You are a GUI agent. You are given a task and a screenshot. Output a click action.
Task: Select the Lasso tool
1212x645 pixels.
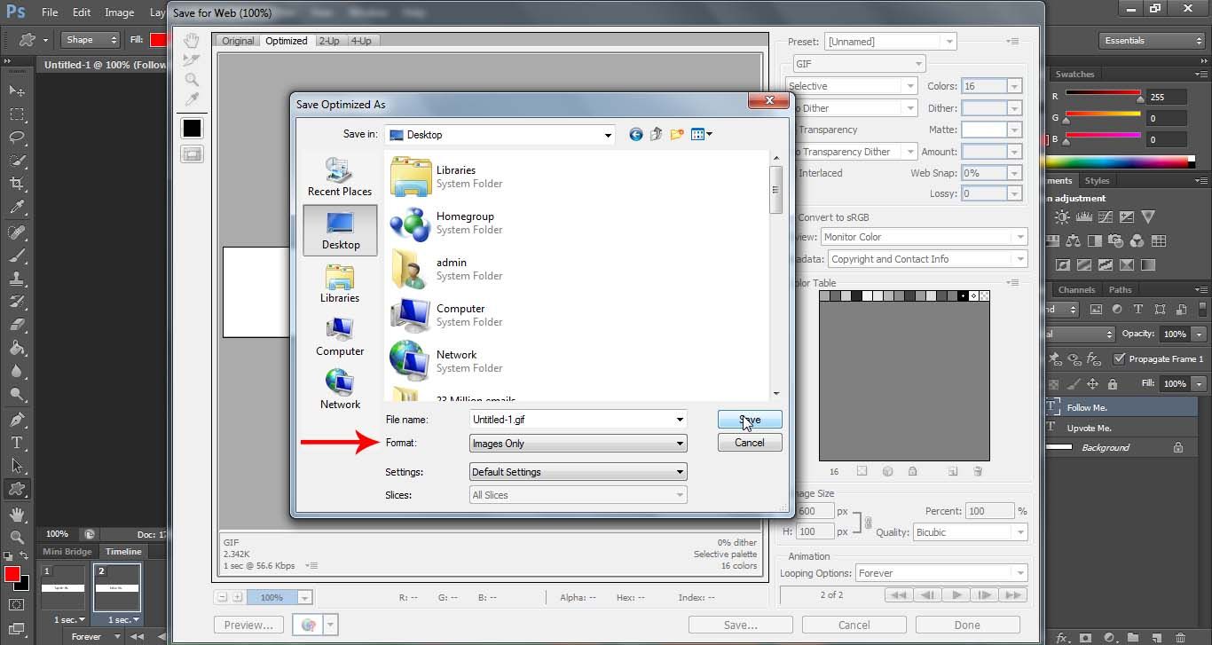click(17, 138)
